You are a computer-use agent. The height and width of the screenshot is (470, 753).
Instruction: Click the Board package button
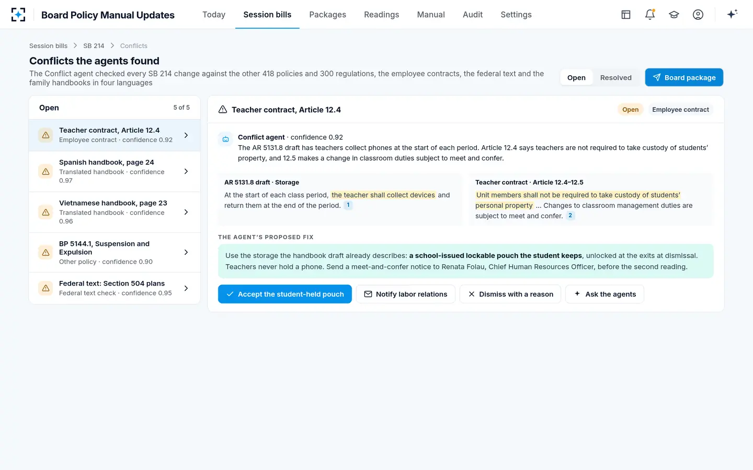click(684, 77)
